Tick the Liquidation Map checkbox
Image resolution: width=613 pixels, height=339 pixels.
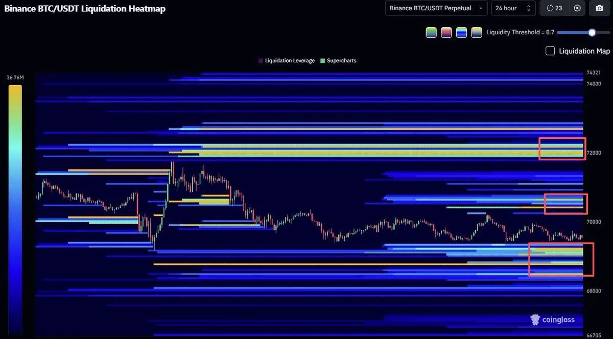[550, 51]
